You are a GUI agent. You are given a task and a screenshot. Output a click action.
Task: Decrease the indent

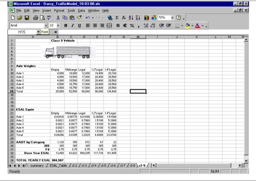(161, 26)
